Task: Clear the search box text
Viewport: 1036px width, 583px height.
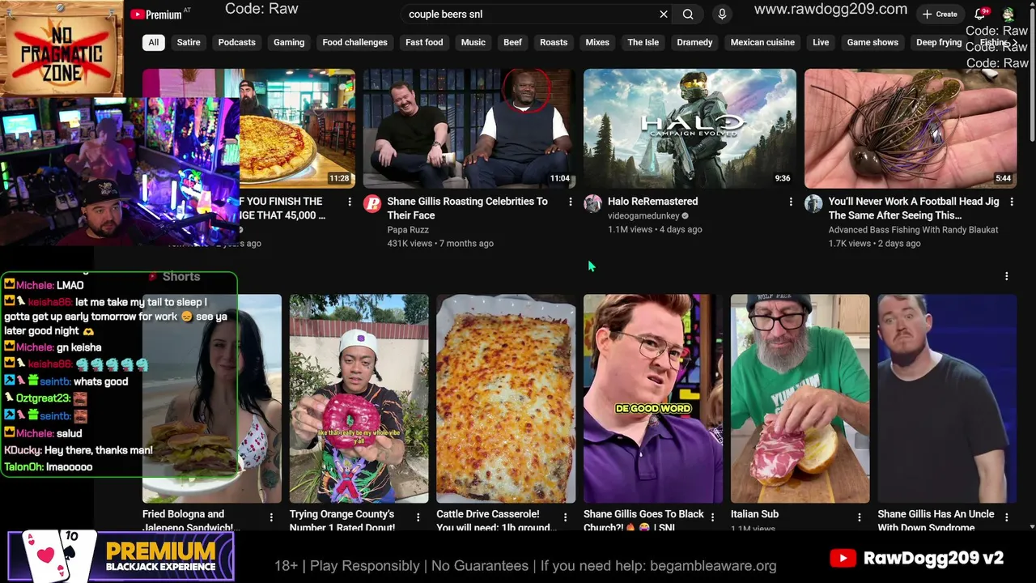Action: coord(664,14)
